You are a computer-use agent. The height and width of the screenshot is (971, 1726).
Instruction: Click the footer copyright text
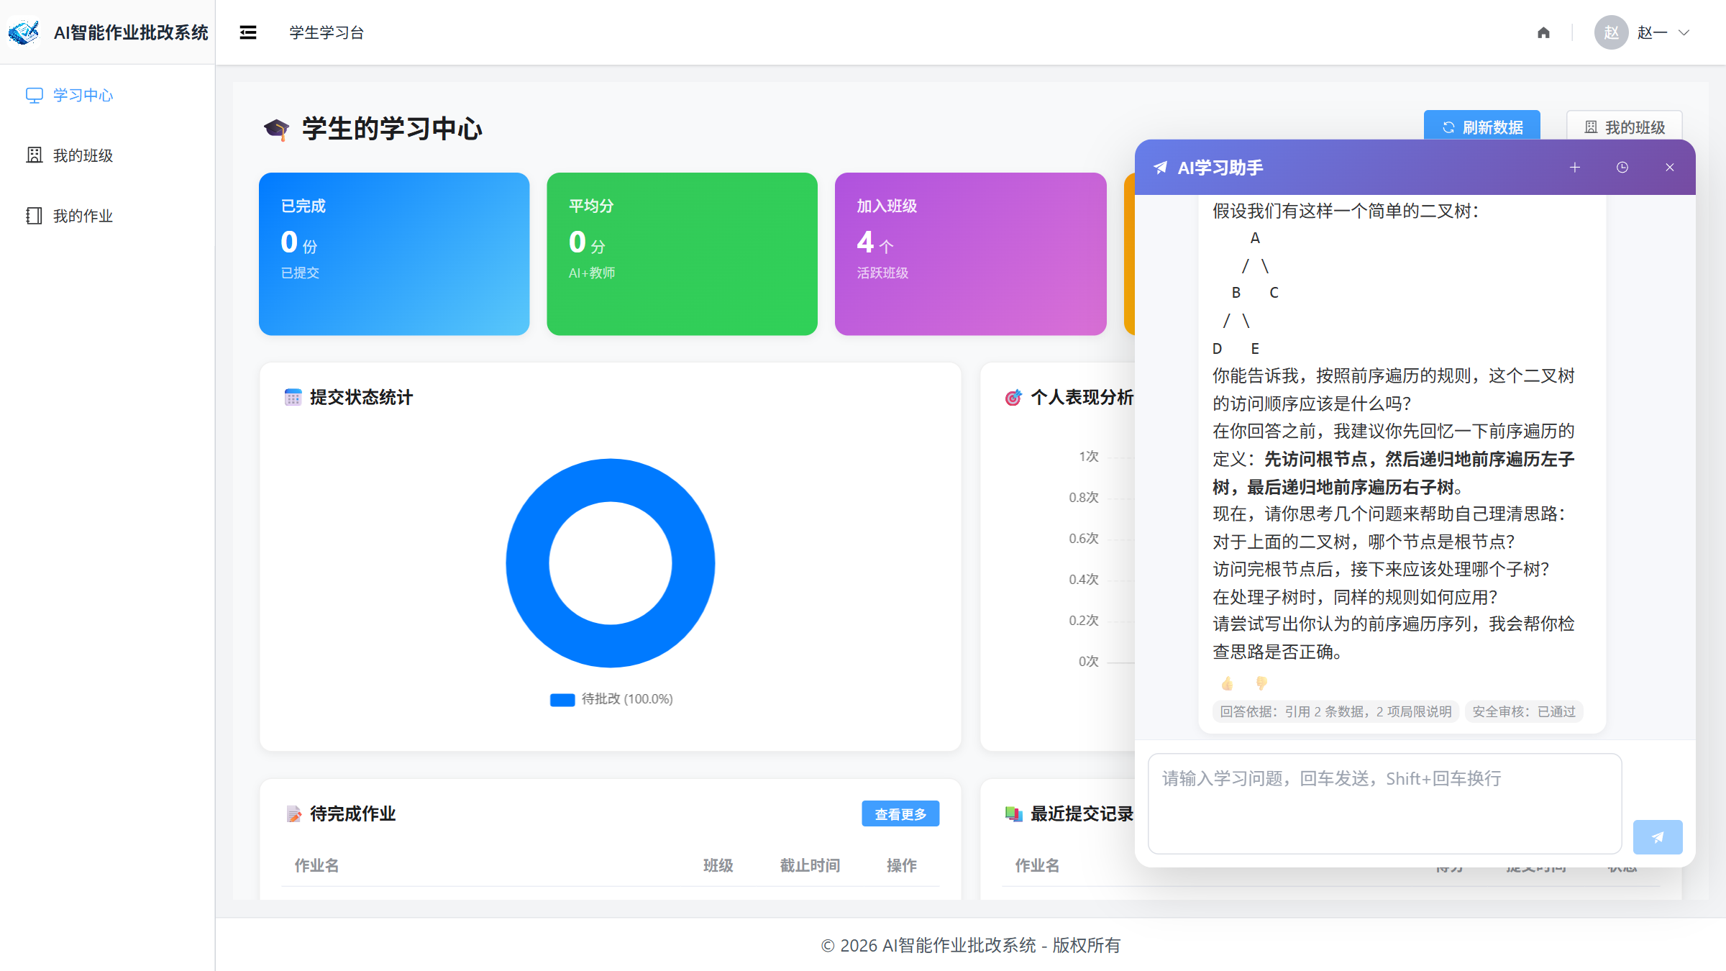tap(970, 945)
